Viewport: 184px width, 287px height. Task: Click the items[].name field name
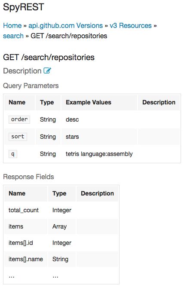pyautogui.click(x=26, y=259)
